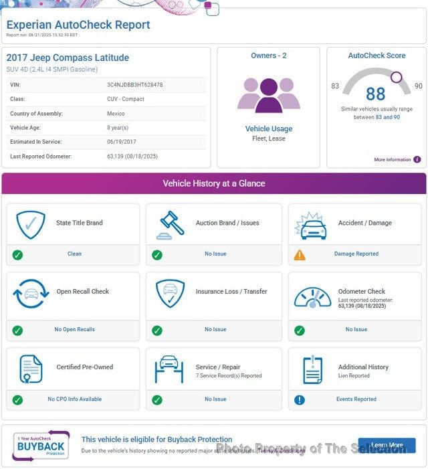Click the green check under Insurance Loss / Transfer
Image resolution: width=428 pixels, height=469 pixels.
[x=157, y=331]
